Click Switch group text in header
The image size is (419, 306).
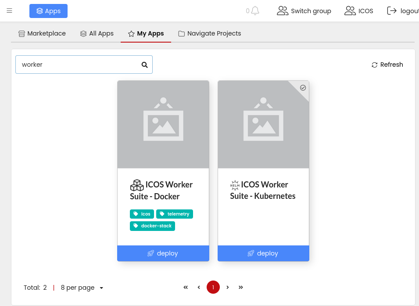[311, 11]
